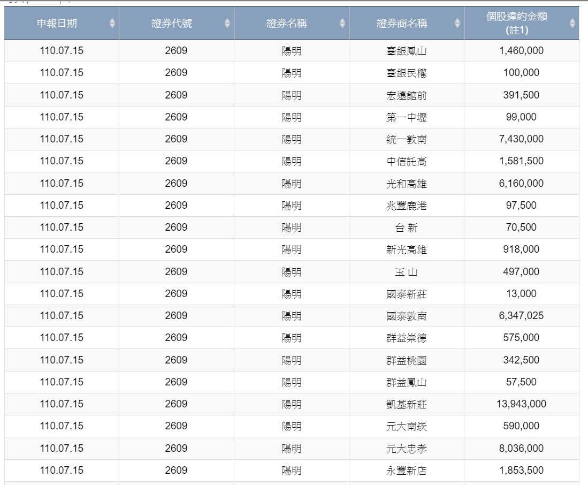Click the 證券商名稱 column header label
Viewport: 588px width, 485px height.
[x=402, y=23]
